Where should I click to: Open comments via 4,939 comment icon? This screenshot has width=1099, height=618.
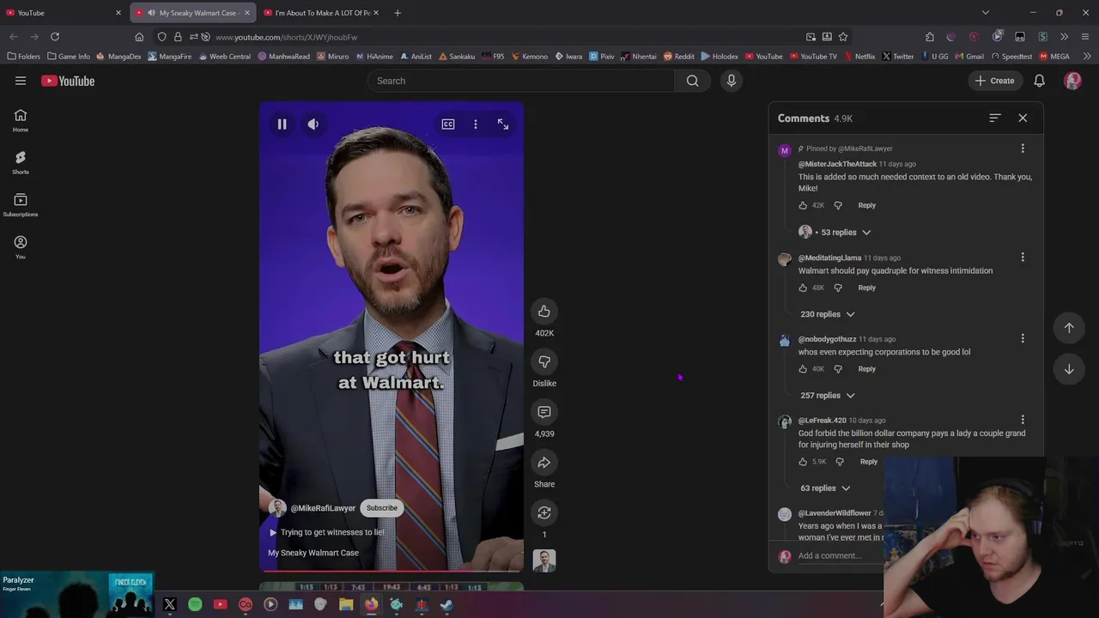coord(544,412)
